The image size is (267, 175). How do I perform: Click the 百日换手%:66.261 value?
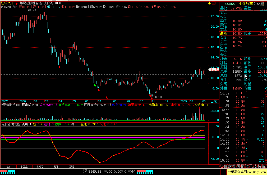(x=98, y=105)
